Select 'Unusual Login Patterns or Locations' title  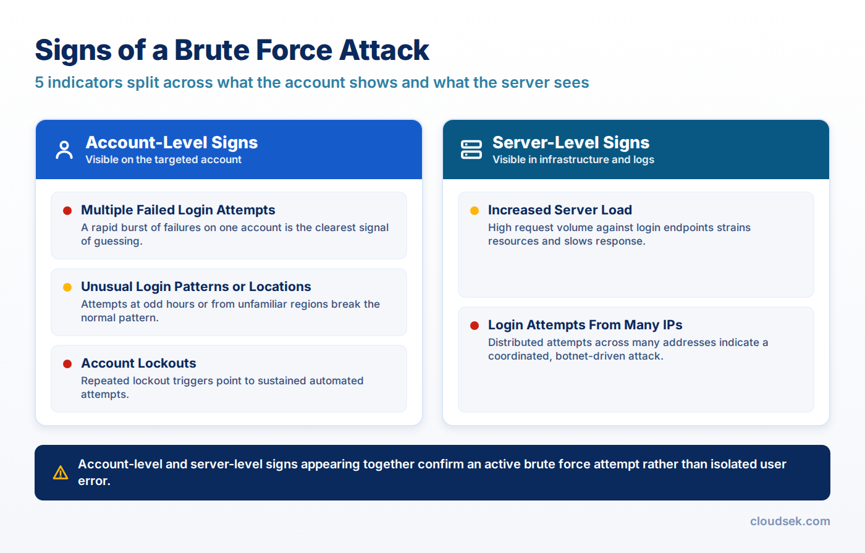tap(196, 287)
